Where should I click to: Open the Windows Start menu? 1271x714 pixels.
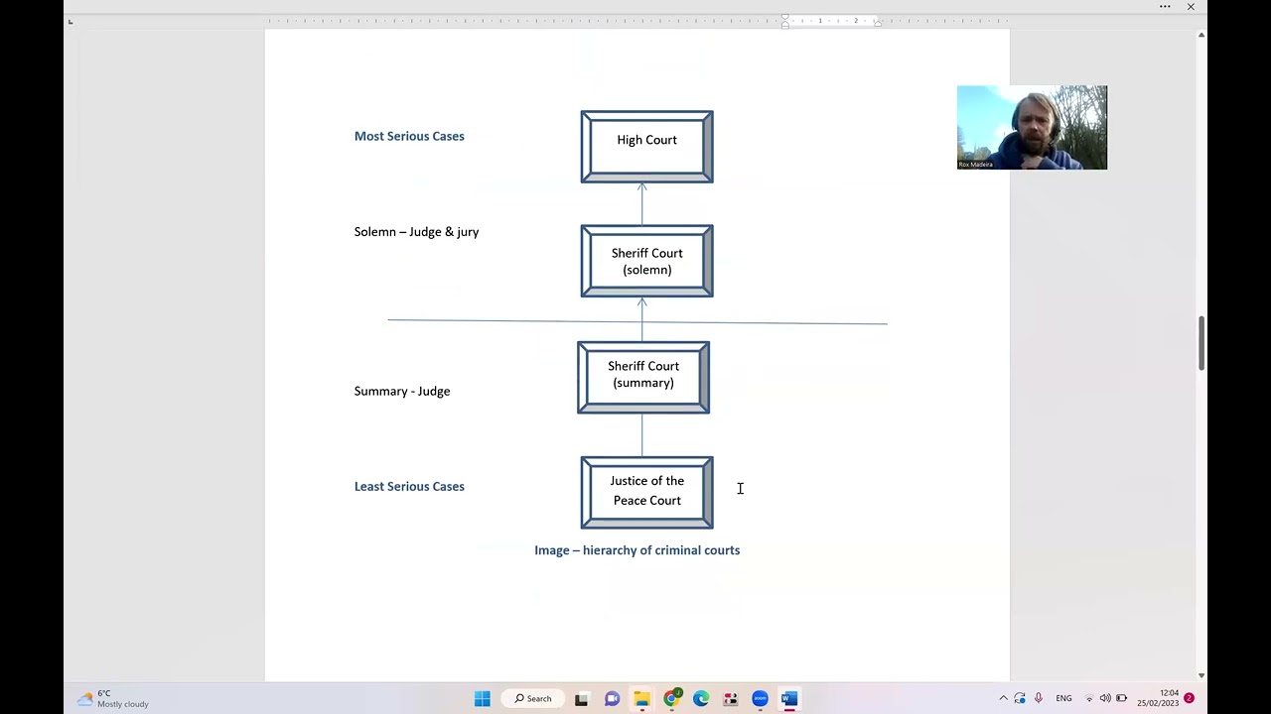tap(483, 698)
